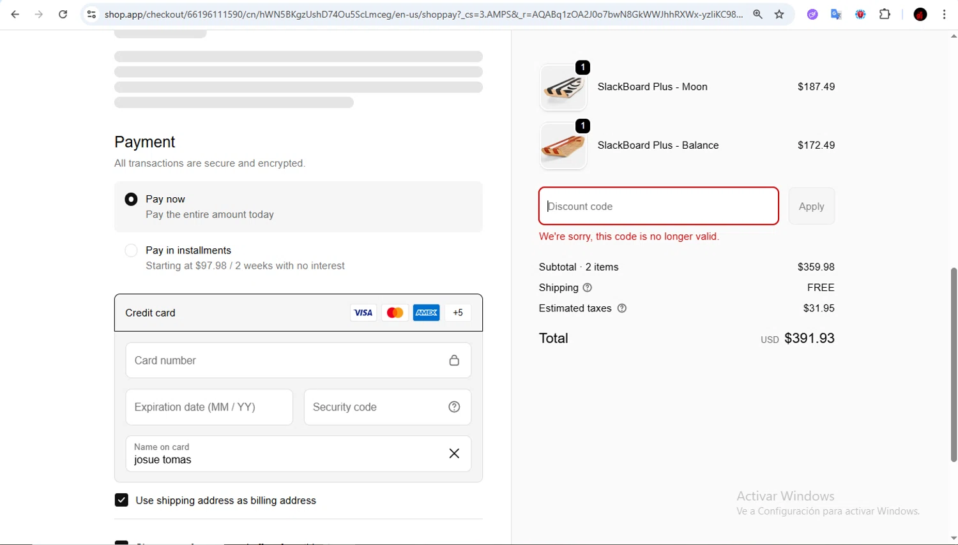The image size is (958, 545).
Task: Open site information icon in address bar
Action: point(91,14)
